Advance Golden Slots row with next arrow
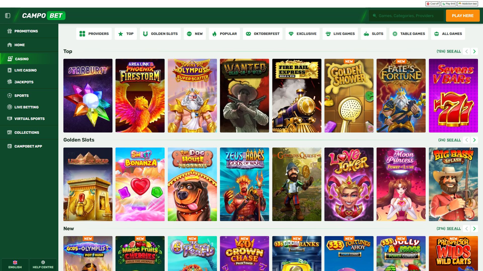This screenshot has width=483, height=271. [x=474, y=140]
